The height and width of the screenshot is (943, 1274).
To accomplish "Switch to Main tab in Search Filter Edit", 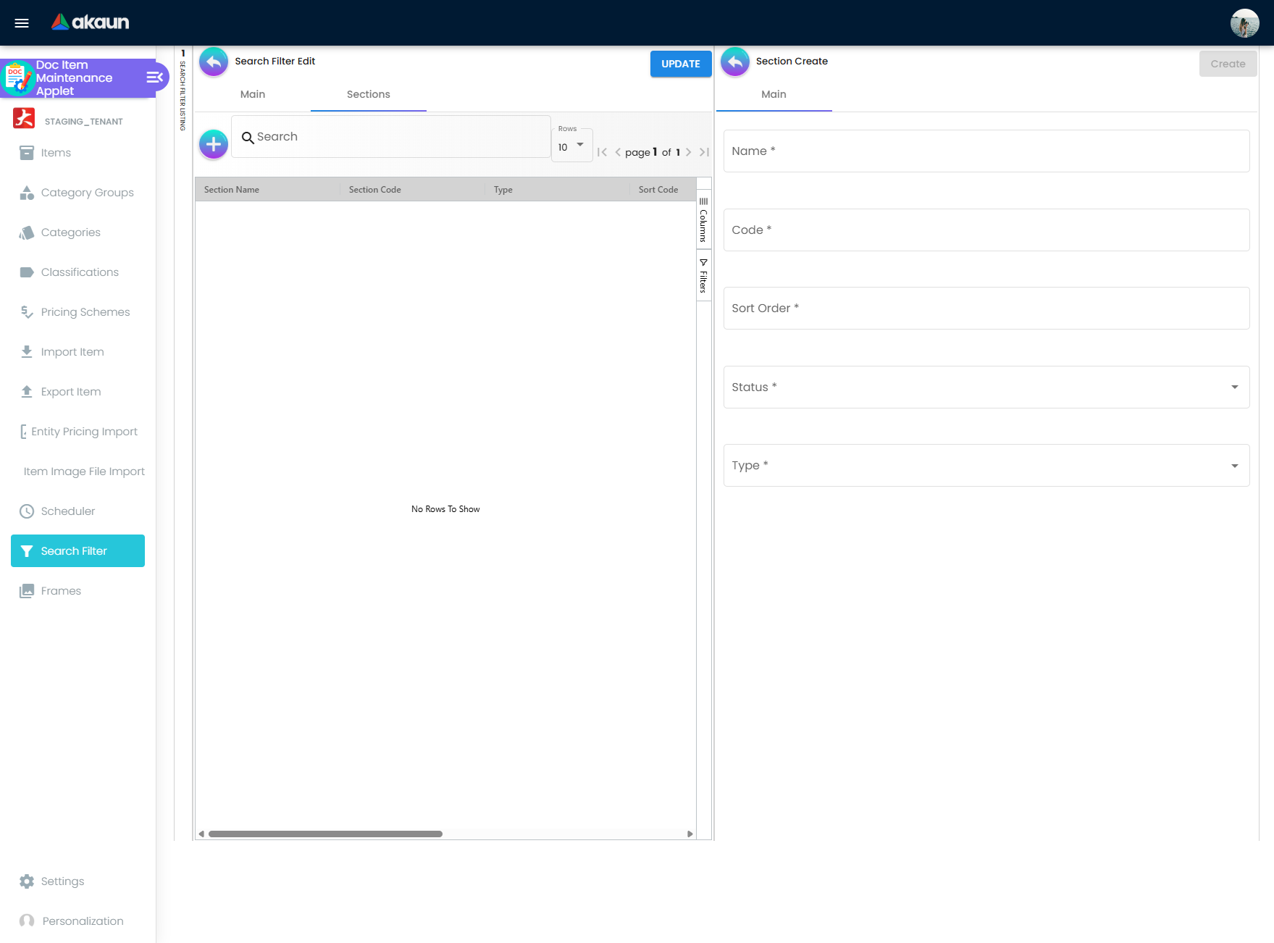I will (253, 95).
